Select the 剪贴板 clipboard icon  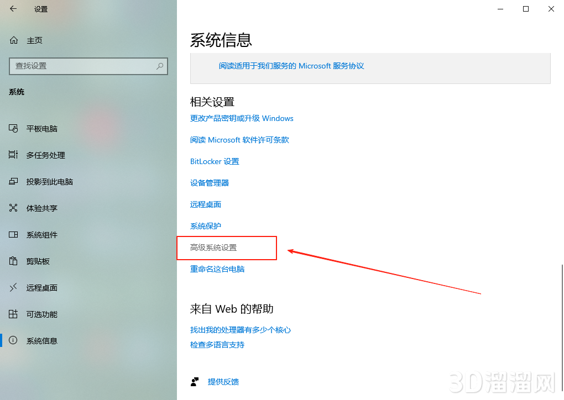13,261
